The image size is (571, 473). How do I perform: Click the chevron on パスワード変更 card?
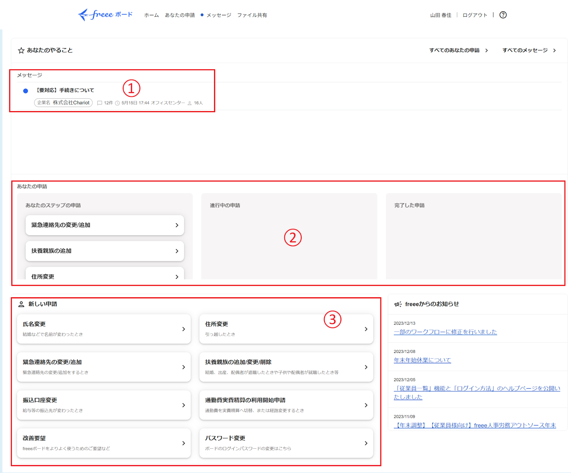click(x=366, y=443)
